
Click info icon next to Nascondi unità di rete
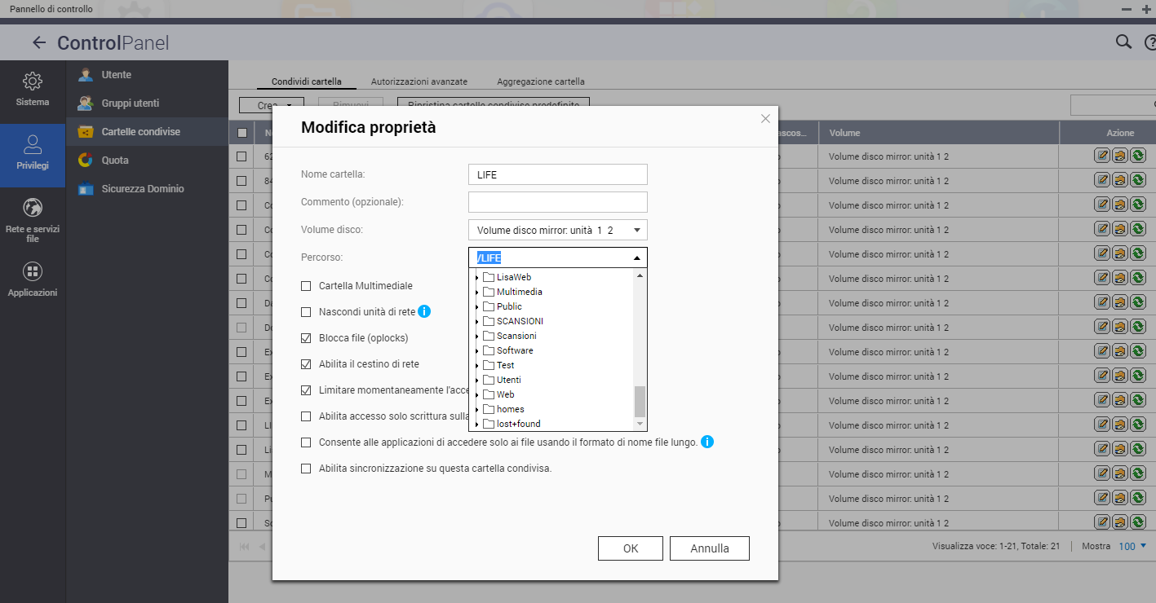point(424,311)
